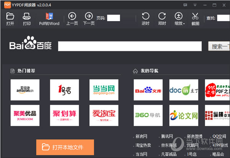Click the Baidu search text box
230x158 pixels.
130,46
